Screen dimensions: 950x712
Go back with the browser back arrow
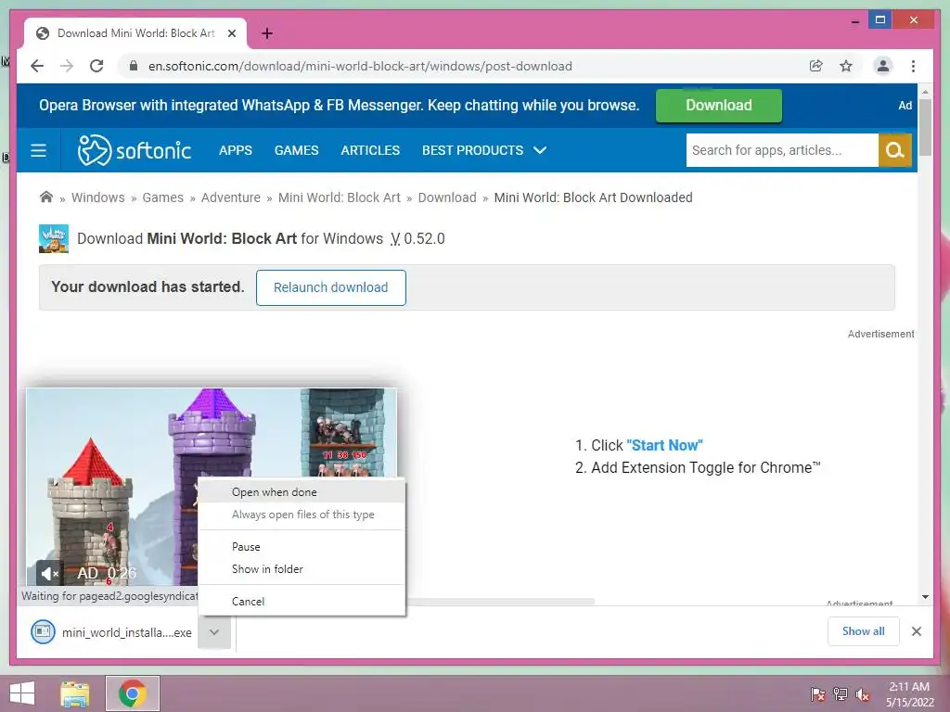click(x=37, y=66)
